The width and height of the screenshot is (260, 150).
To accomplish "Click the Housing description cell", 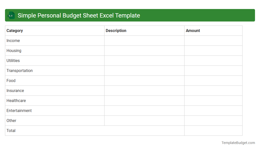I will [144, 50].
